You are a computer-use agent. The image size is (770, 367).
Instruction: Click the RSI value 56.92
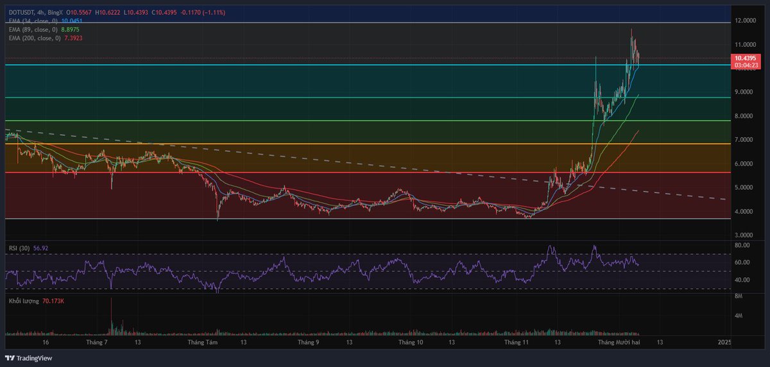[x=39, y=248]
